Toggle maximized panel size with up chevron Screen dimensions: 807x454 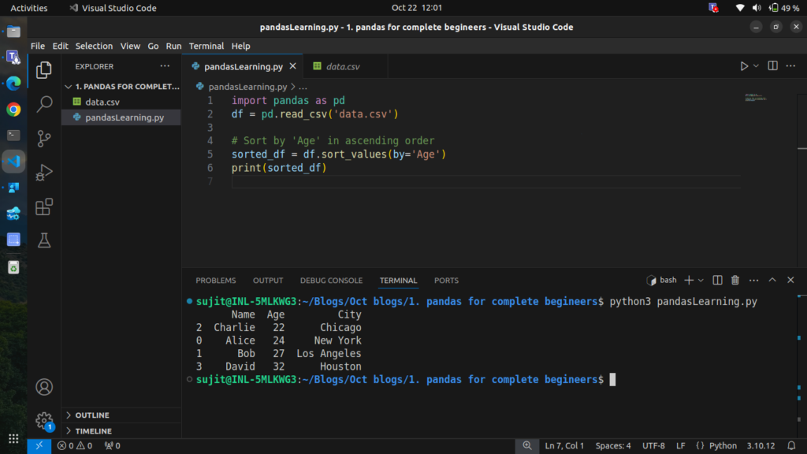pyautogui.click(x=772, y=280)
